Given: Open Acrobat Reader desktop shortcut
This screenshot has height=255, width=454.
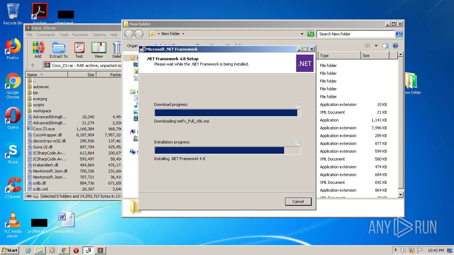Looking at the screenshot, I should click(39, 14).
